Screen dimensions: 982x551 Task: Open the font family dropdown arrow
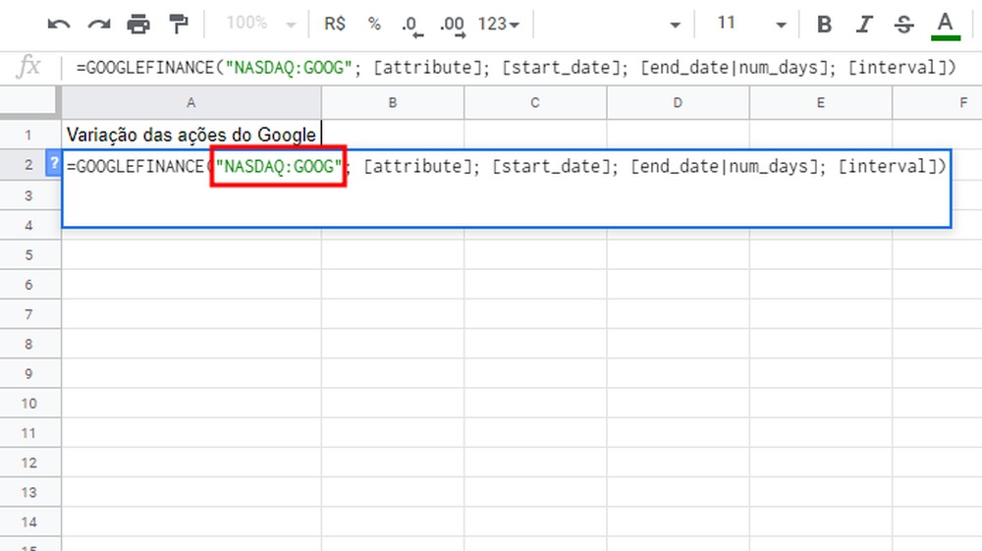coord(675,26)
